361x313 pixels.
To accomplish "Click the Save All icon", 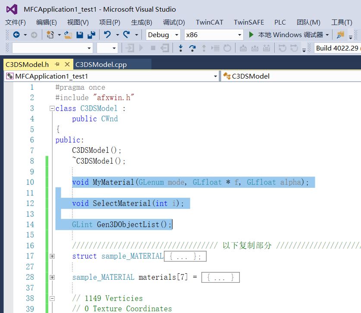I will [x=91, y=35].
